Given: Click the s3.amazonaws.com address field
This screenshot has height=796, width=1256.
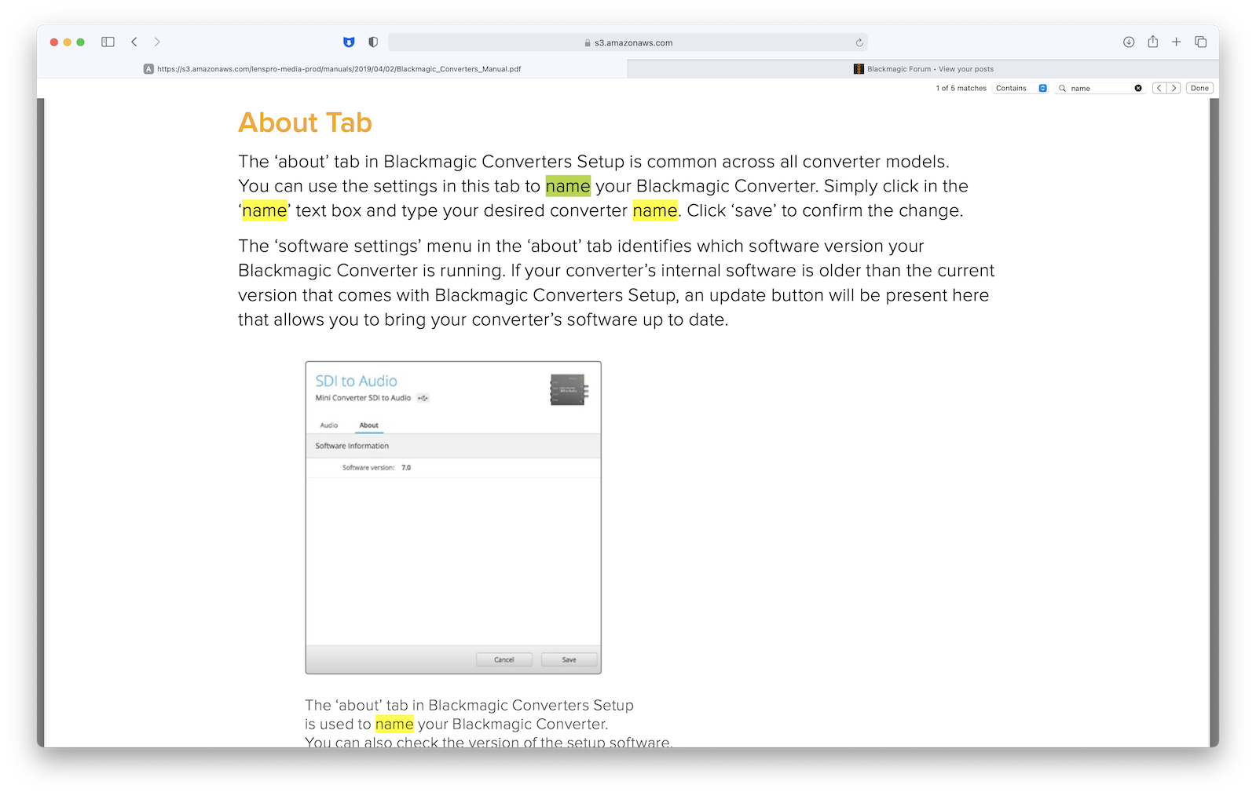Looking at the screenshot, I should [628, 43].
